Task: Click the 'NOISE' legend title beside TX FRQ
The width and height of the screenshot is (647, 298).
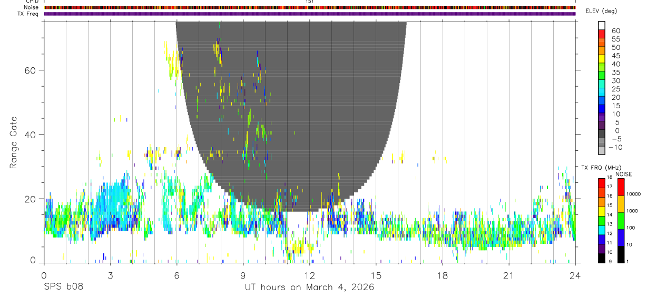Action: coord(624,174)
